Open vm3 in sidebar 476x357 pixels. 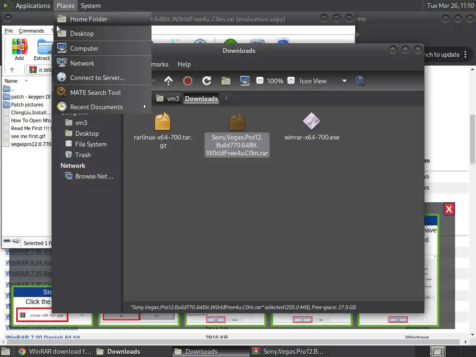coord(81,123)
